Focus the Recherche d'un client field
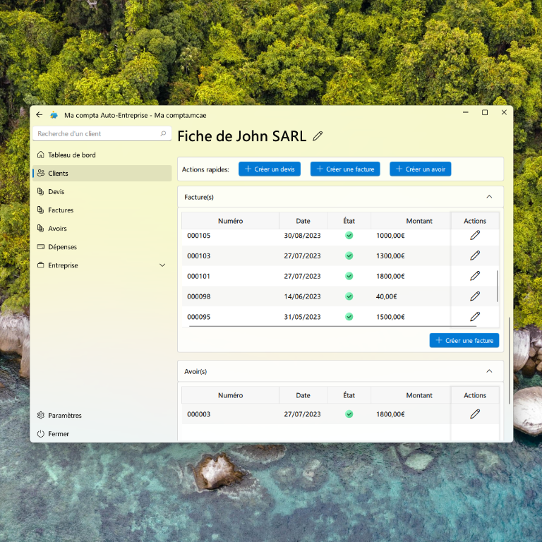The height and width of the screenshot is (542, 542). pyautogui.click(x=95, y=133)
